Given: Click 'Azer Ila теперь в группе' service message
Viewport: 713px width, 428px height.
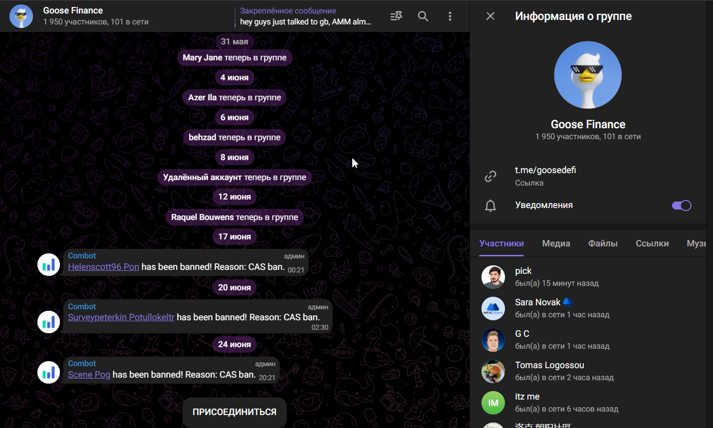Looking at the screenshot, I should 235,97.
